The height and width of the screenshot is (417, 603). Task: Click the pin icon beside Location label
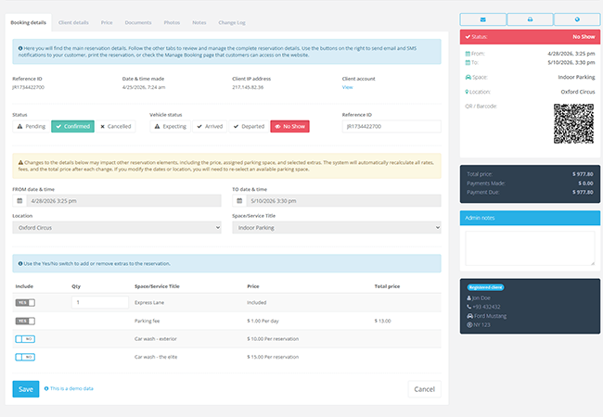pos(467,92)
